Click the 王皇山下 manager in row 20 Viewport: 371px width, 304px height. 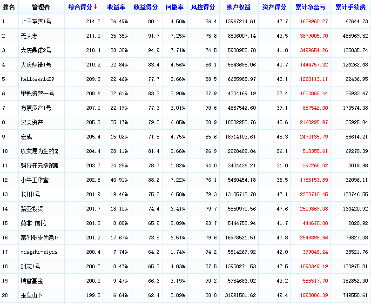(x=32, y=296)
